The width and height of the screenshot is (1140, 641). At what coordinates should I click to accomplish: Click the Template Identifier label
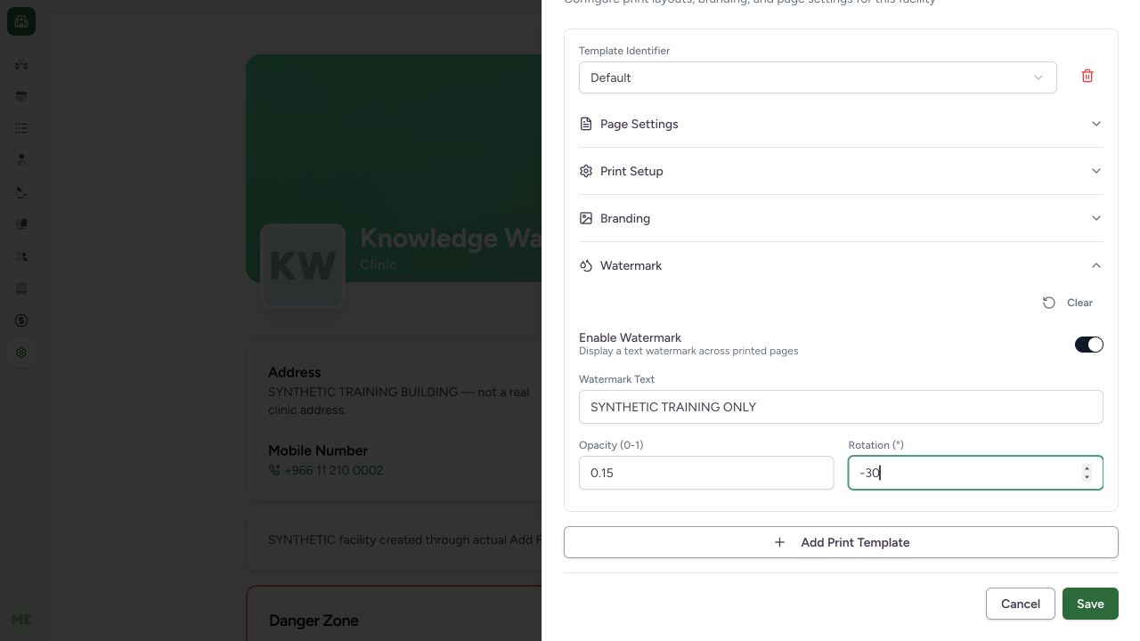tap(624, 51)
